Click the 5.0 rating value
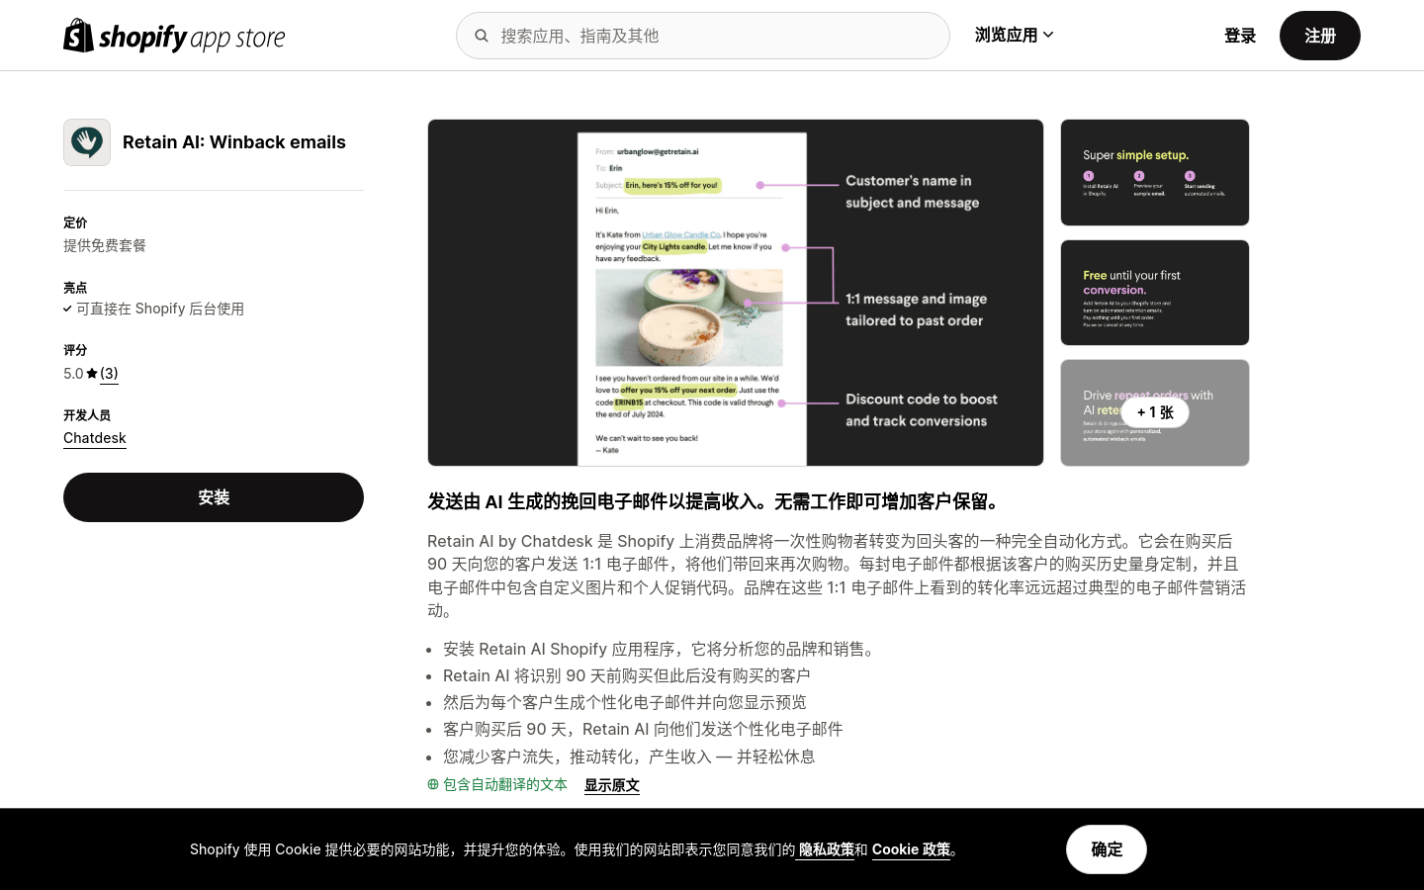The width and height of the screenshot is (1424, 890). [73, 374]
